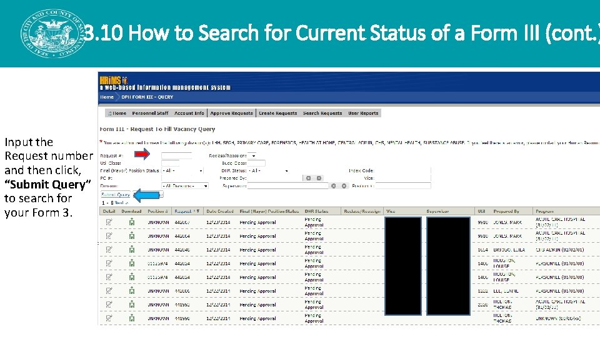Viewport: 600px width, 337px height.
Task: Focus the Request # input field
Action: (176, 155)
